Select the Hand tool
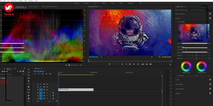This screenshot has height=106, width=213. (x=28, y=98)
